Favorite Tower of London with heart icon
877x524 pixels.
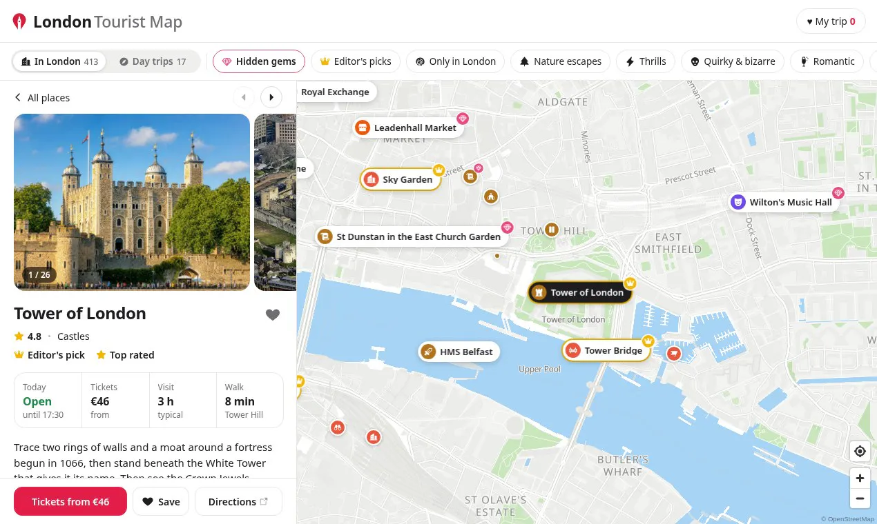273,314
